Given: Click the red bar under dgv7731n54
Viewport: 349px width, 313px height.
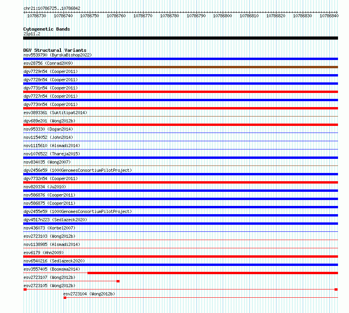Looking at the screenshot, I should coord(180,92).
